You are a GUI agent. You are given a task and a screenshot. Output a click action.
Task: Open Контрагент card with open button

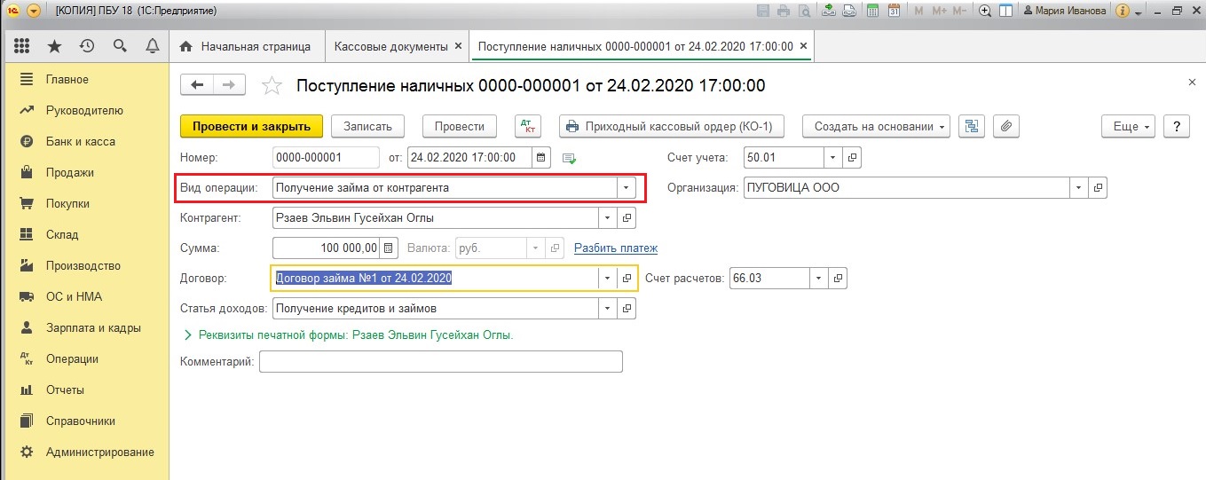(x=627, y=217)
